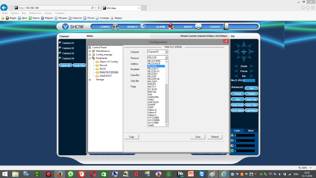
Task: Open the Record folder in the tree
Action: point(103,65)
